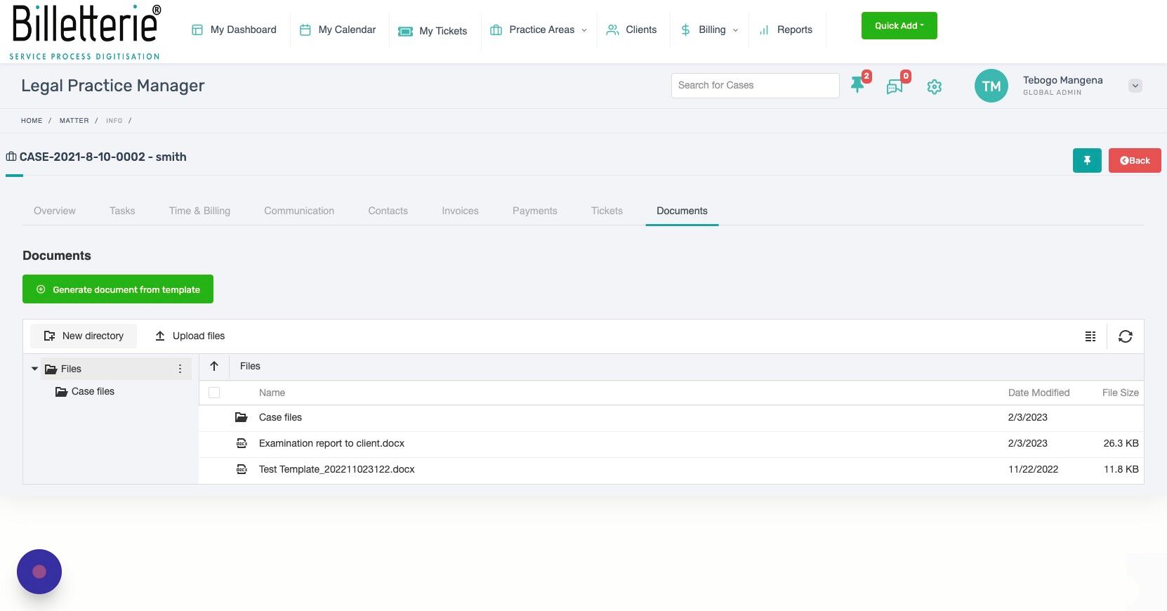The height and width of the screenshot is (611, 1167).
Task: Expand Practice Areas menu
Action: pos(539,29)
